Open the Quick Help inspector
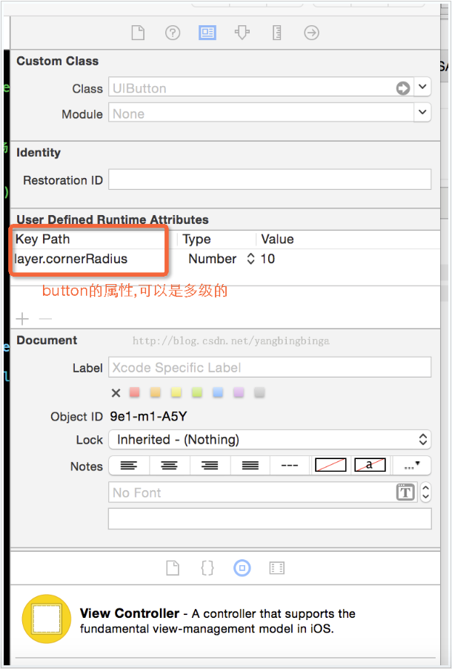Screen dimensions: 452x669 [x=173, y=33]
